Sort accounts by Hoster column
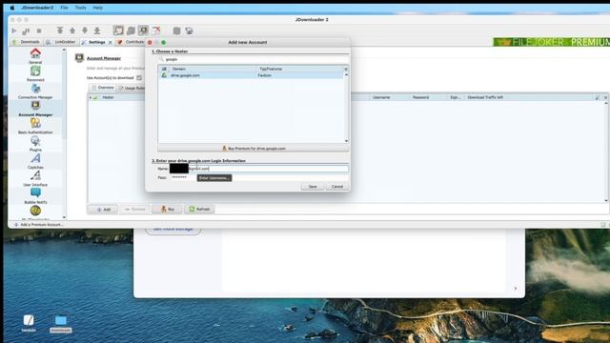Image resolution: width=610 pixels, height=343 pixels. [108, 97]
